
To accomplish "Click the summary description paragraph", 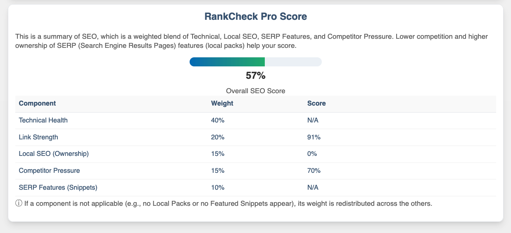I will (x=251, y=41).
